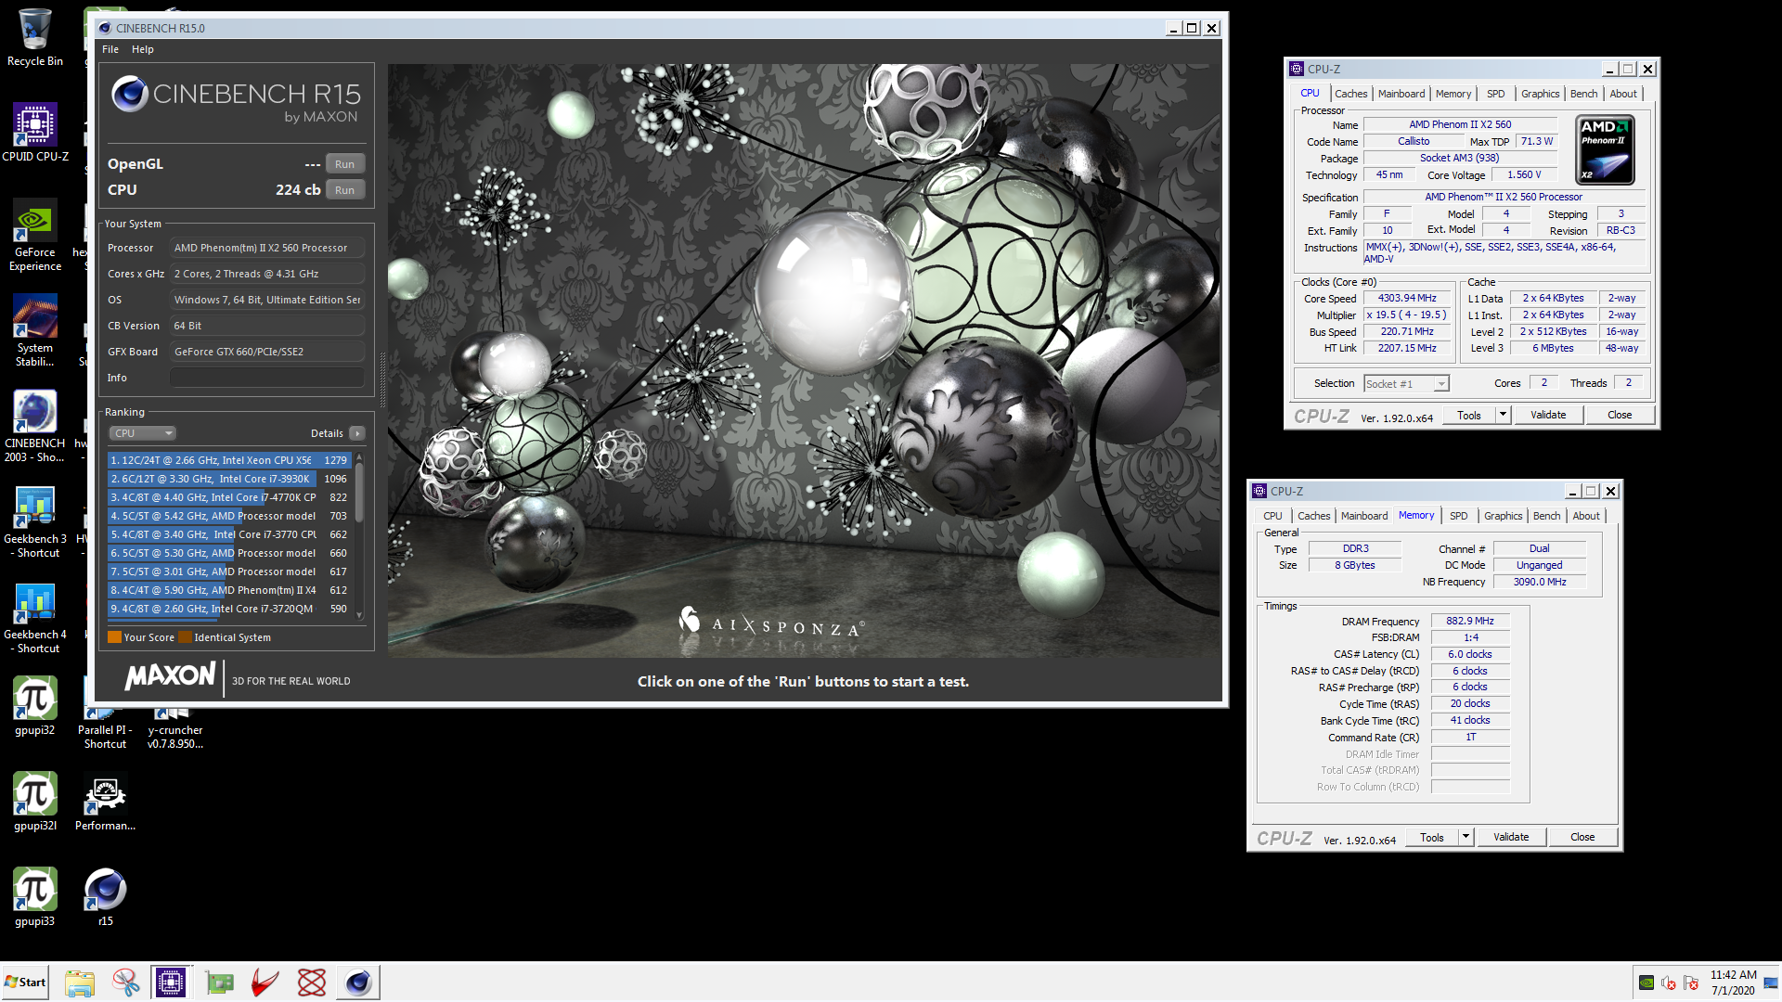Click Validate in the lower CPU-Z window
The image size is (1782, 1002).
(x=1510, y=837)
